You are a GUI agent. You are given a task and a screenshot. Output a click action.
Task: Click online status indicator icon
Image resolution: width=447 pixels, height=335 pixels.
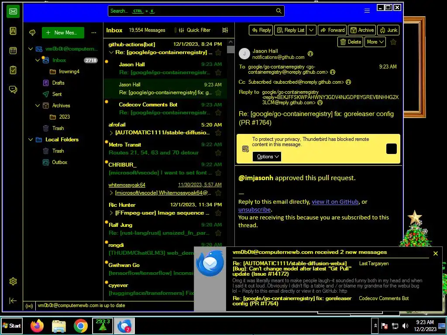point(29,306)
